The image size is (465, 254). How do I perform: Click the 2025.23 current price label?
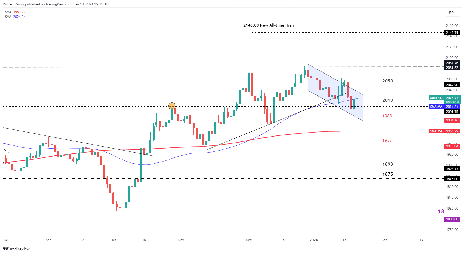tap(452, 98)
